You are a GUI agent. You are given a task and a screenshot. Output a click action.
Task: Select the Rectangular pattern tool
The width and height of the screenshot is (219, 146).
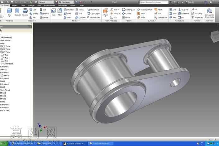(128, 10)
